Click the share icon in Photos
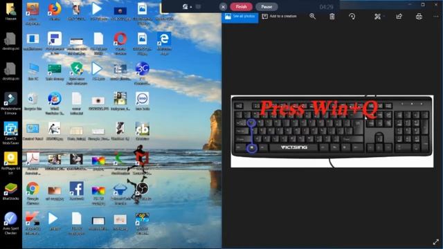The height and width of the screenshot is (249, 443). [399, 17]
